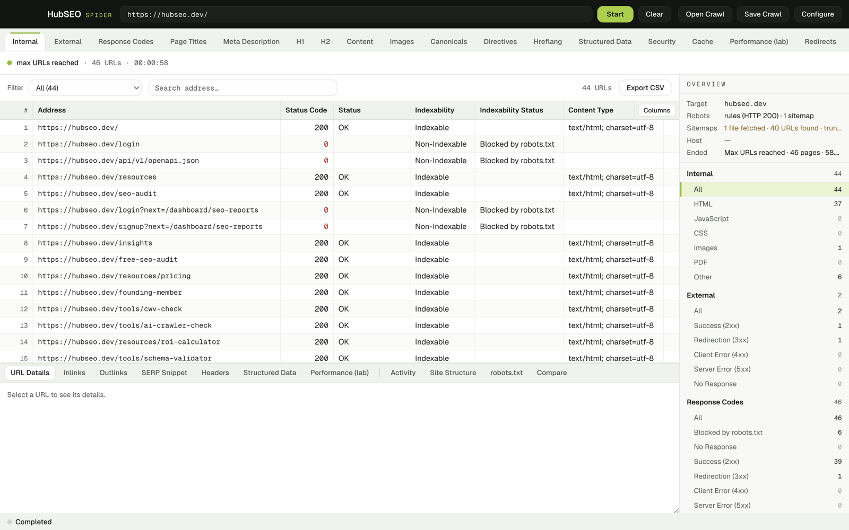Select the https://hubseo.dev/login row

pos(340,144)
